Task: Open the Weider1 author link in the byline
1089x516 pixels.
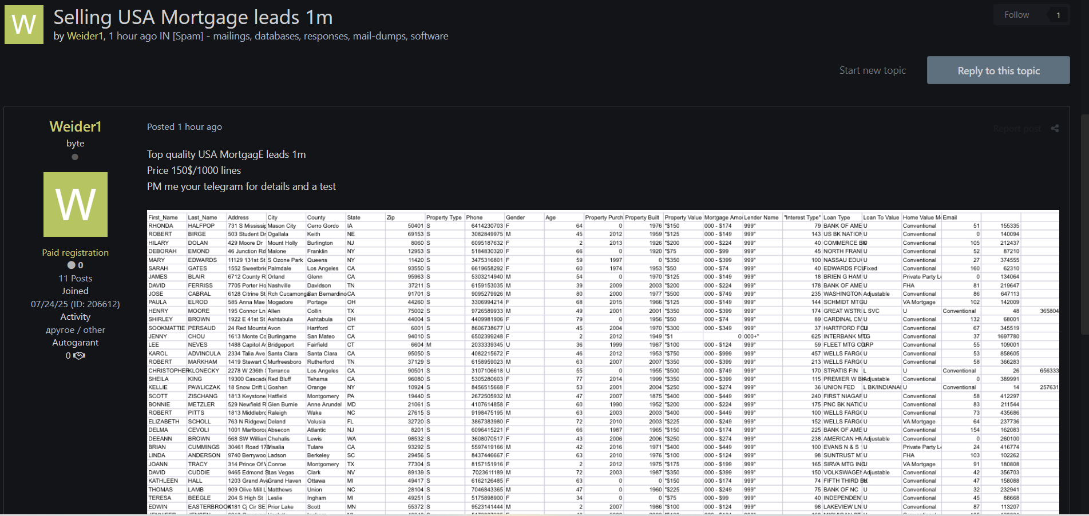Action: pyautogui.click(x=85, y=36)
